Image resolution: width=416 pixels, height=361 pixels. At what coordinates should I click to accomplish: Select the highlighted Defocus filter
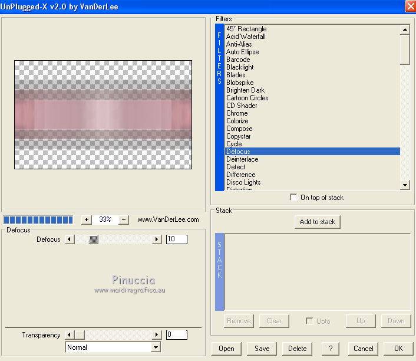pos(312,152)
